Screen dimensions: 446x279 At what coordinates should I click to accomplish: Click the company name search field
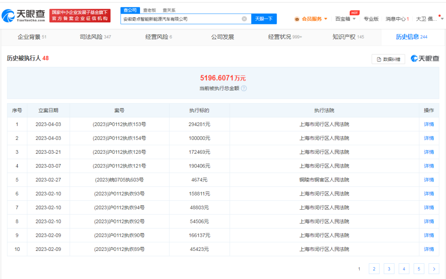pos(181,19)
